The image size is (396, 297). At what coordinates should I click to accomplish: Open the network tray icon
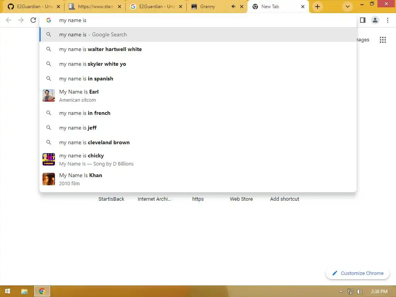pyautogui.click(x=350, y=292)
